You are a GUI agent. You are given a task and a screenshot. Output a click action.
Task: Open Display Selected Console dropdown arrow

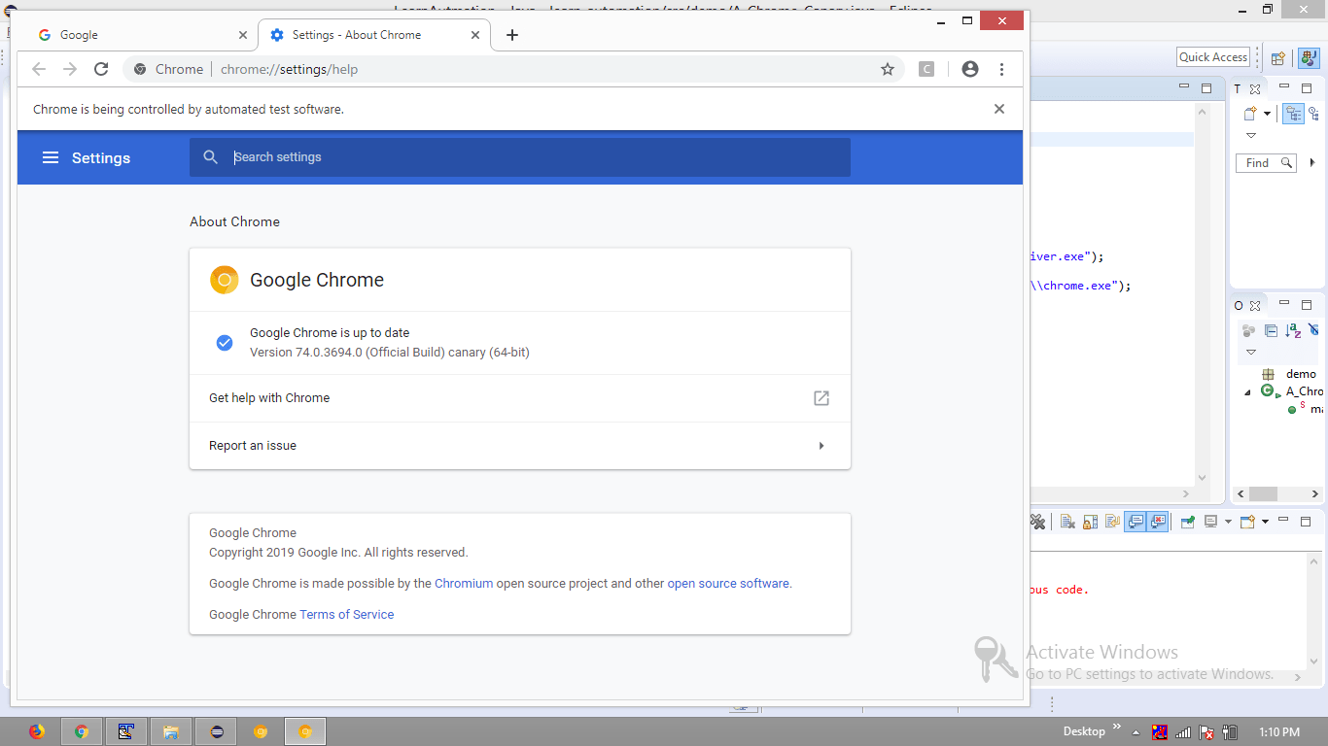coord(1228,522)
